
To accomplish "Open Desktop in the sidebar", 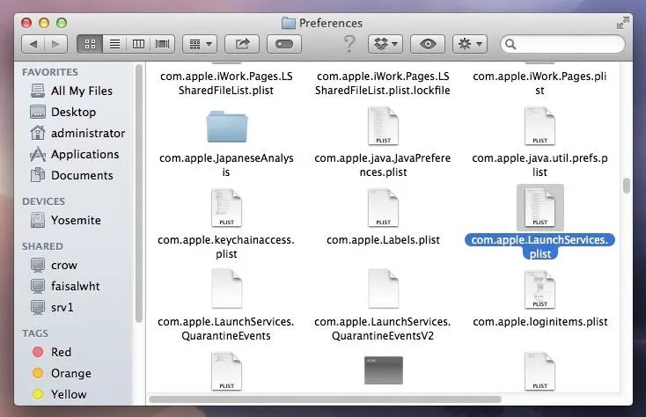I will tap(62, 112).
